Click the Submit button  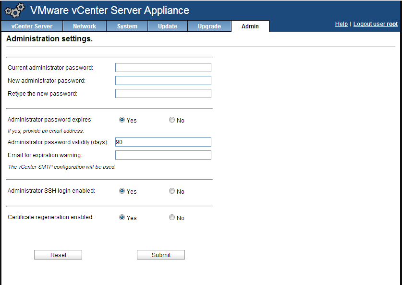161,255
